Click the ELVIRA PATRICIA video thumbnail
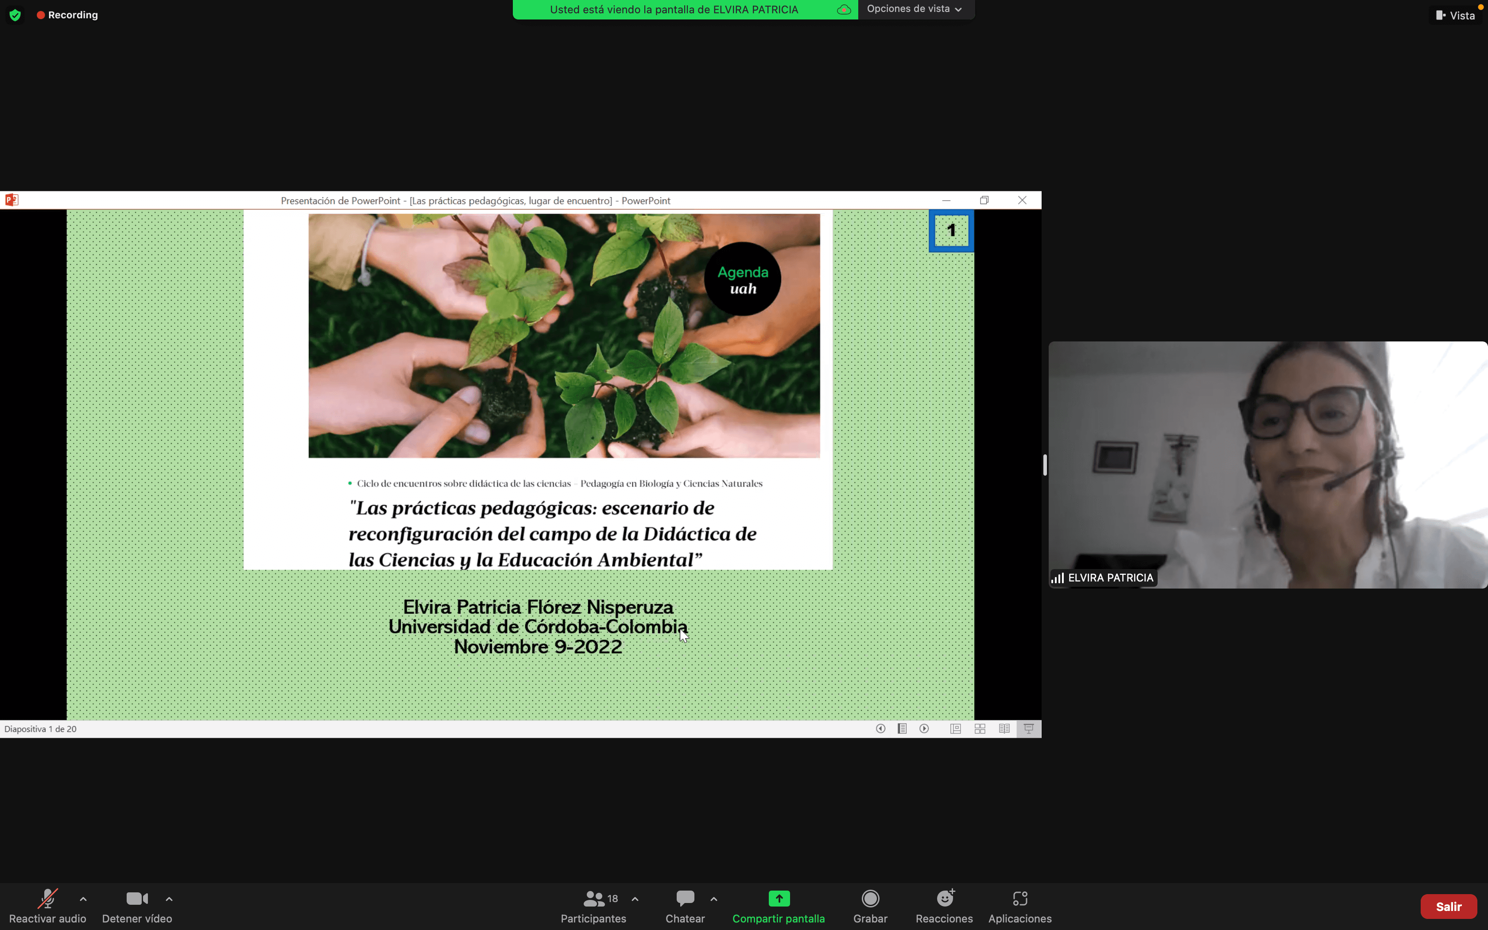Image resolution: width=1488 pixels, height=930 pixels. [x=1267, y=465]
